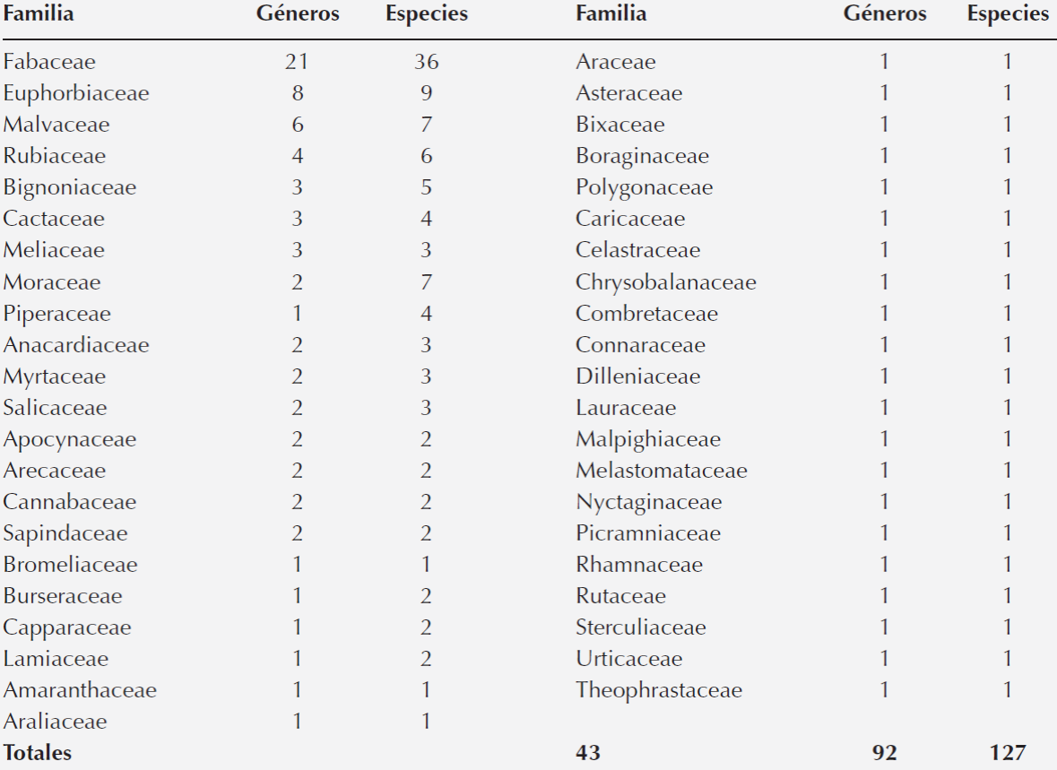Screen dimensions: 1057x770
Task: Select the Araliaceae entry
Action: click(x=55, y=722)
